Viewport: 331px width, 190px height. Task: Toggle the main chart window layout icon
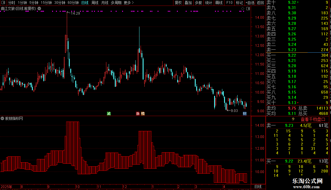pos(248,9)
